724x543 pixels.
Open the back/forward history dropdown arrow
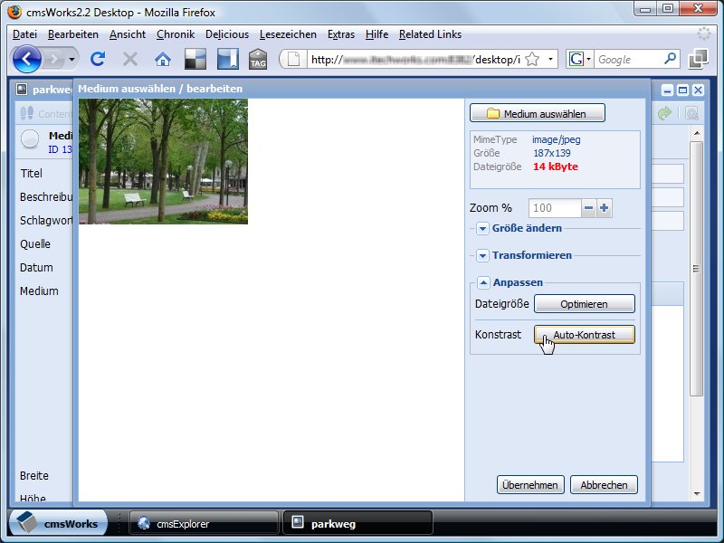(71, 59)
